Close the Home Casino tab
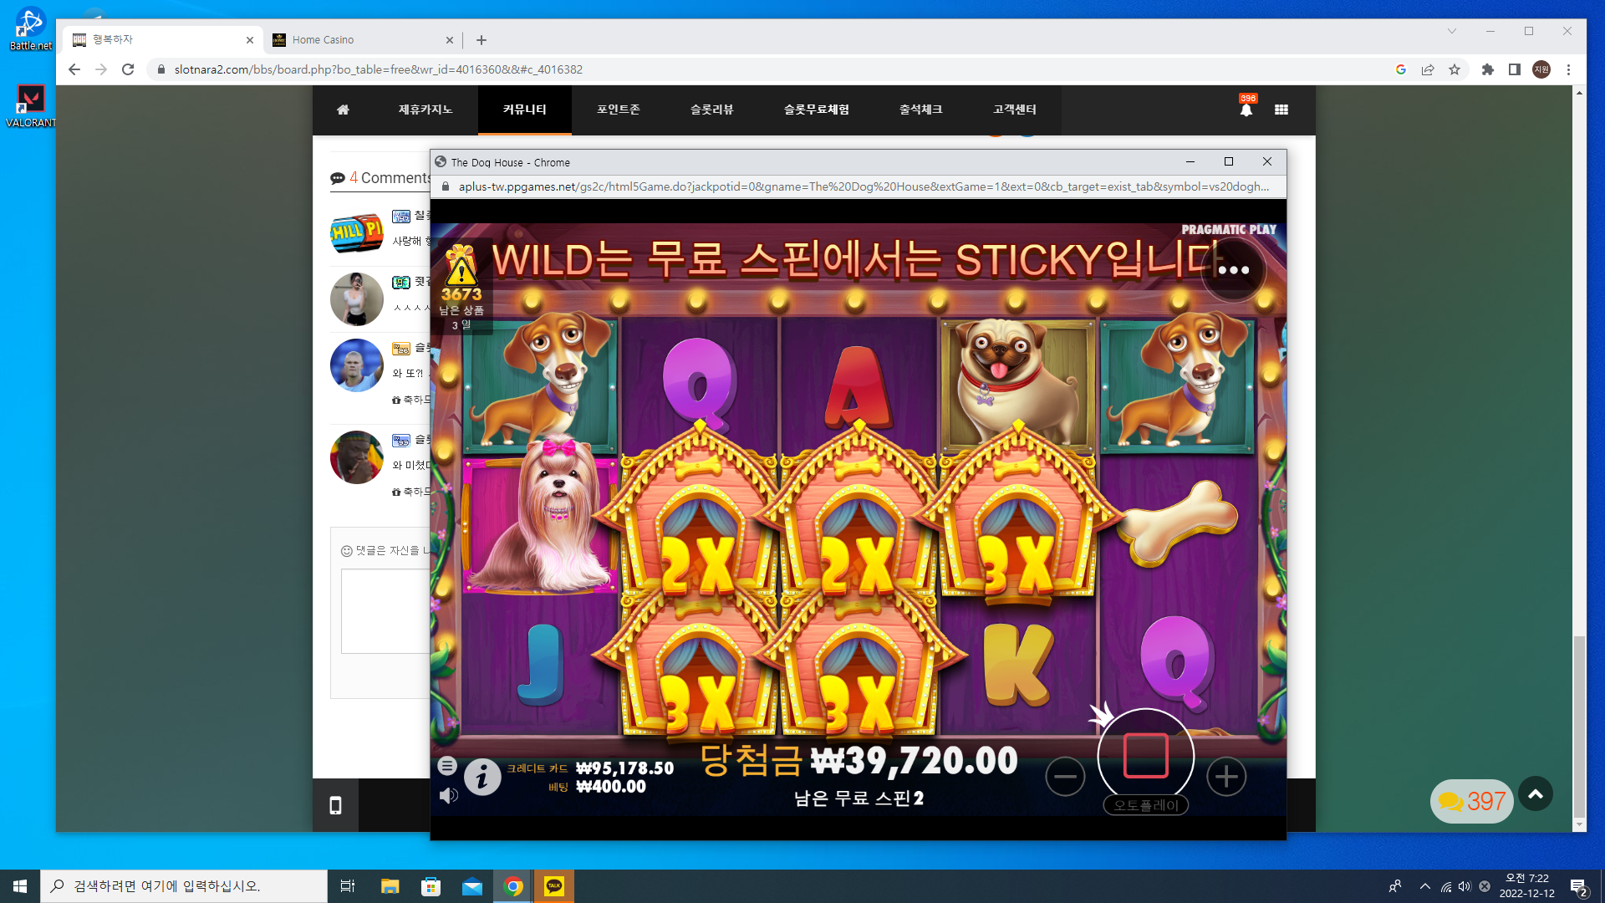 [450, 39]
